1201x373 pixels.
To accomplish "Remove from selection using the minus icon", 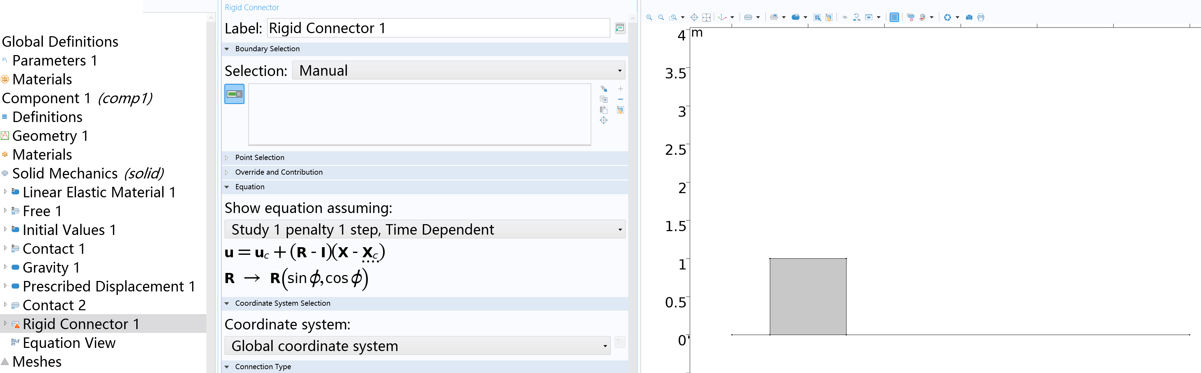I will [620, 99].
